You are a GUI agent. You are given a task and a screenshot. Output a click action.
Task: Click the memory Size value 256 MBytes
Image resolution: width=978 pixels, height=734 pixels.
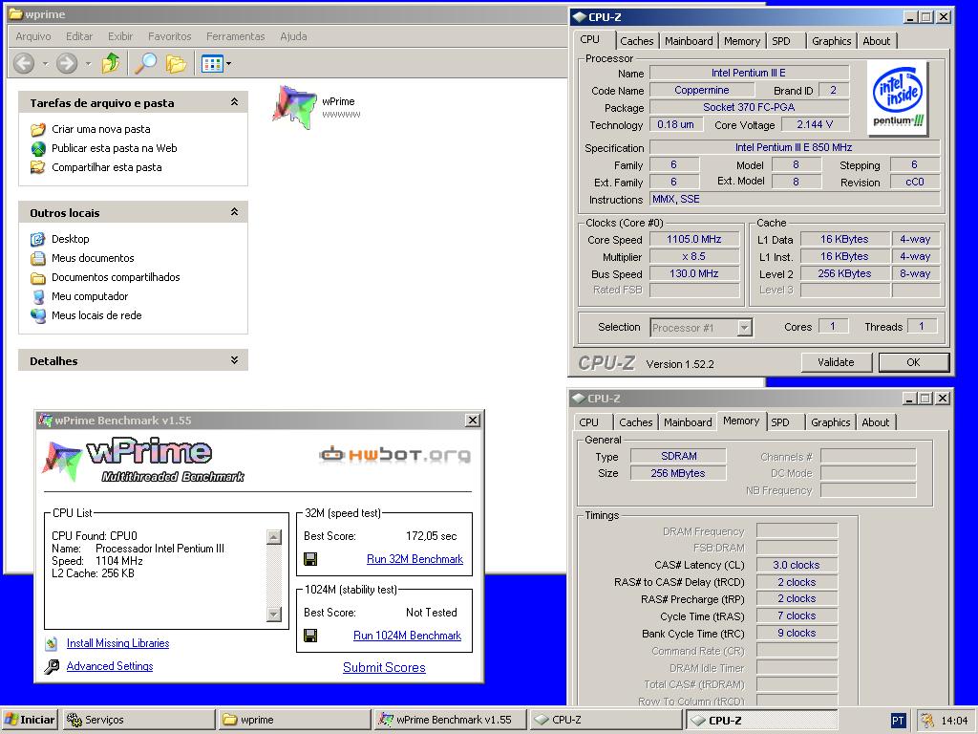coord(678,473)
